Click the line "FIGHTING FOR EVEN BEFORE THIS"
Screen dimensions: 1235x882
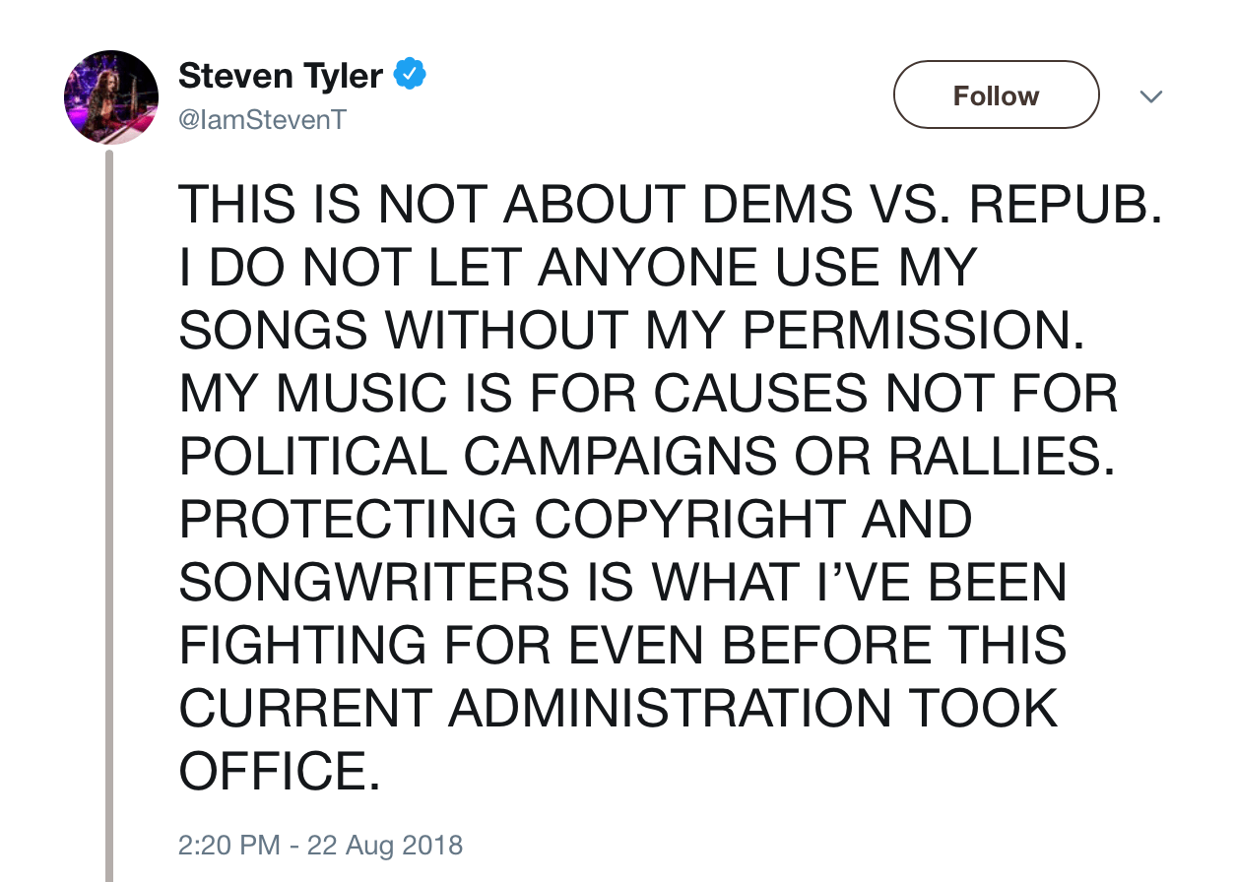coord(622,647)
